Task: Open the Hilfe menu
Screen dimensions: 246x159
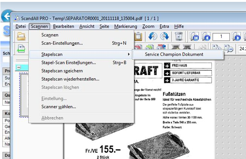Action: click(179, 27)
